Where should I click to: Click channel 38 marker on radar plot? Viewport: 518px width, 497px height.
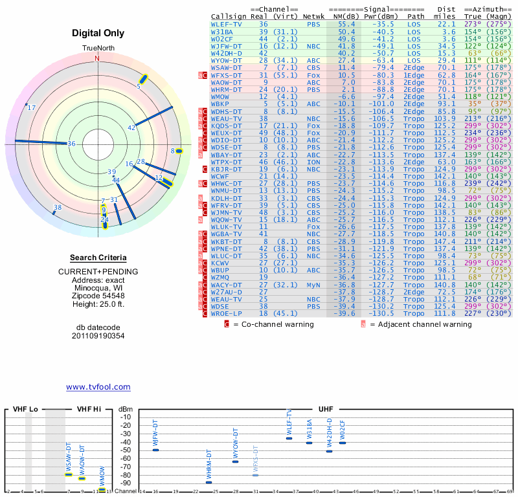pyautogui.click(x=58, y=208)
